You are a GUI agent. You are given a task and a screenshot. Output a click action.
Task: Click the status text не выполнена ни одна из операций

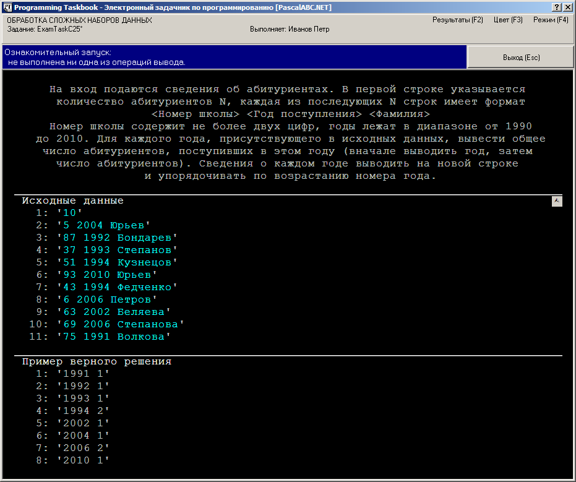[x=97, y=62]
